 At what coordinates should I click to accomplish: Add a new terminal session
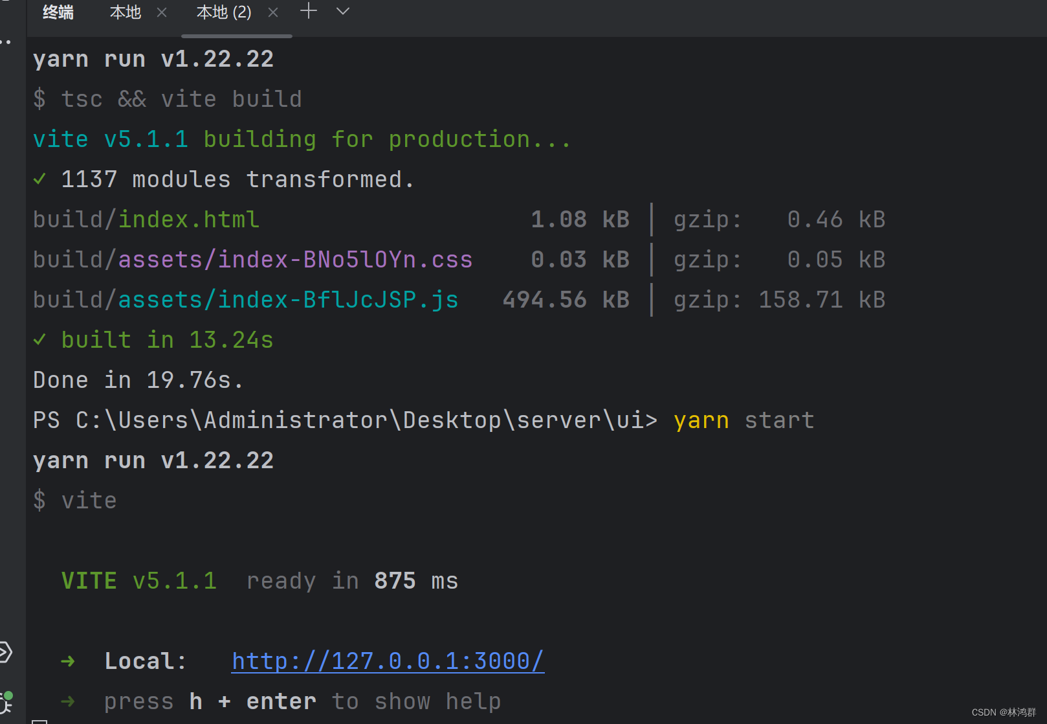point(309,11)
